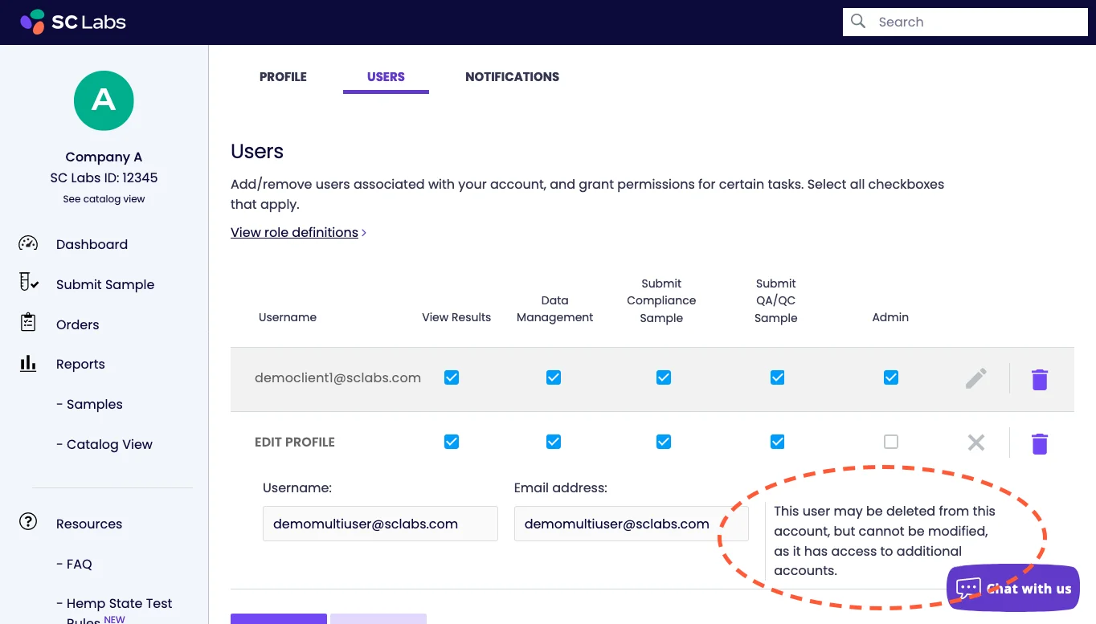
Task: Click the SC Labs logo
Action: coord(72,22)
